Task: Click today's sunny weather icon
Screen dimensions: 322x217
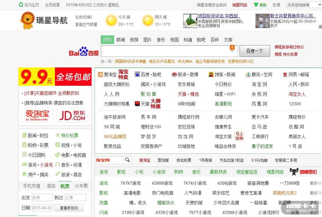Action: click(111, 20)
